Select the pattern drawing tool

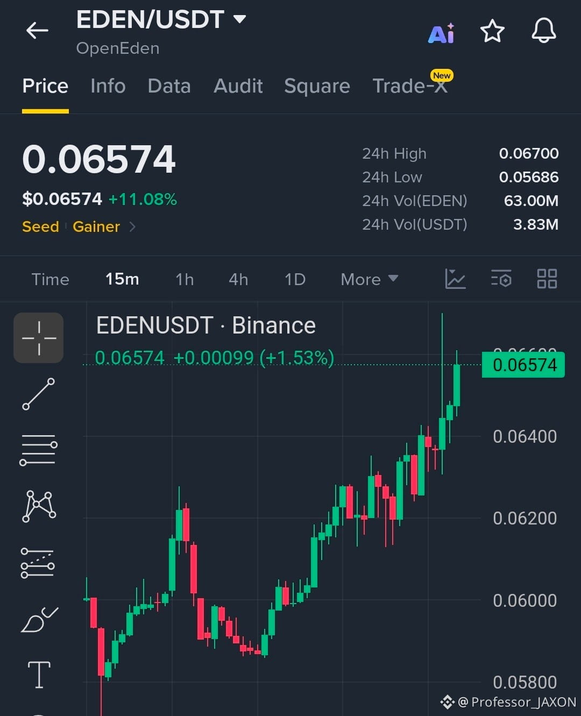coord(39,506)
